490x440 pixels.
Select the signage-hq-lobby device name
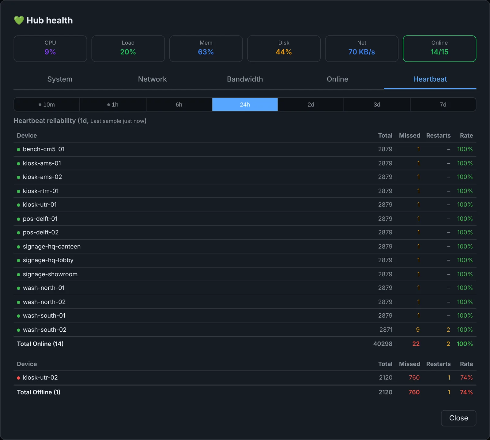tap(48, 260)
